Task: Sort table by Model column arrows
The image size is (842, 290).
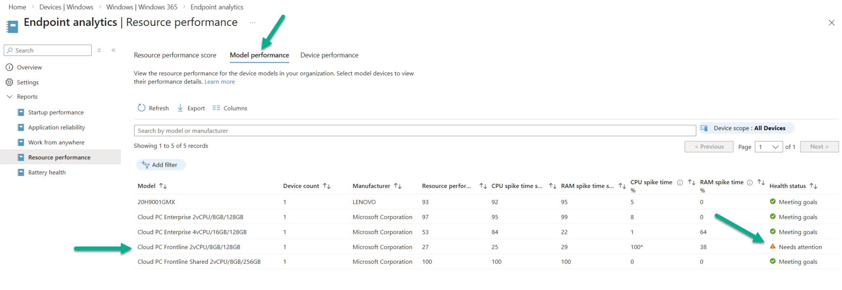Action: click(x=163, y=186)
